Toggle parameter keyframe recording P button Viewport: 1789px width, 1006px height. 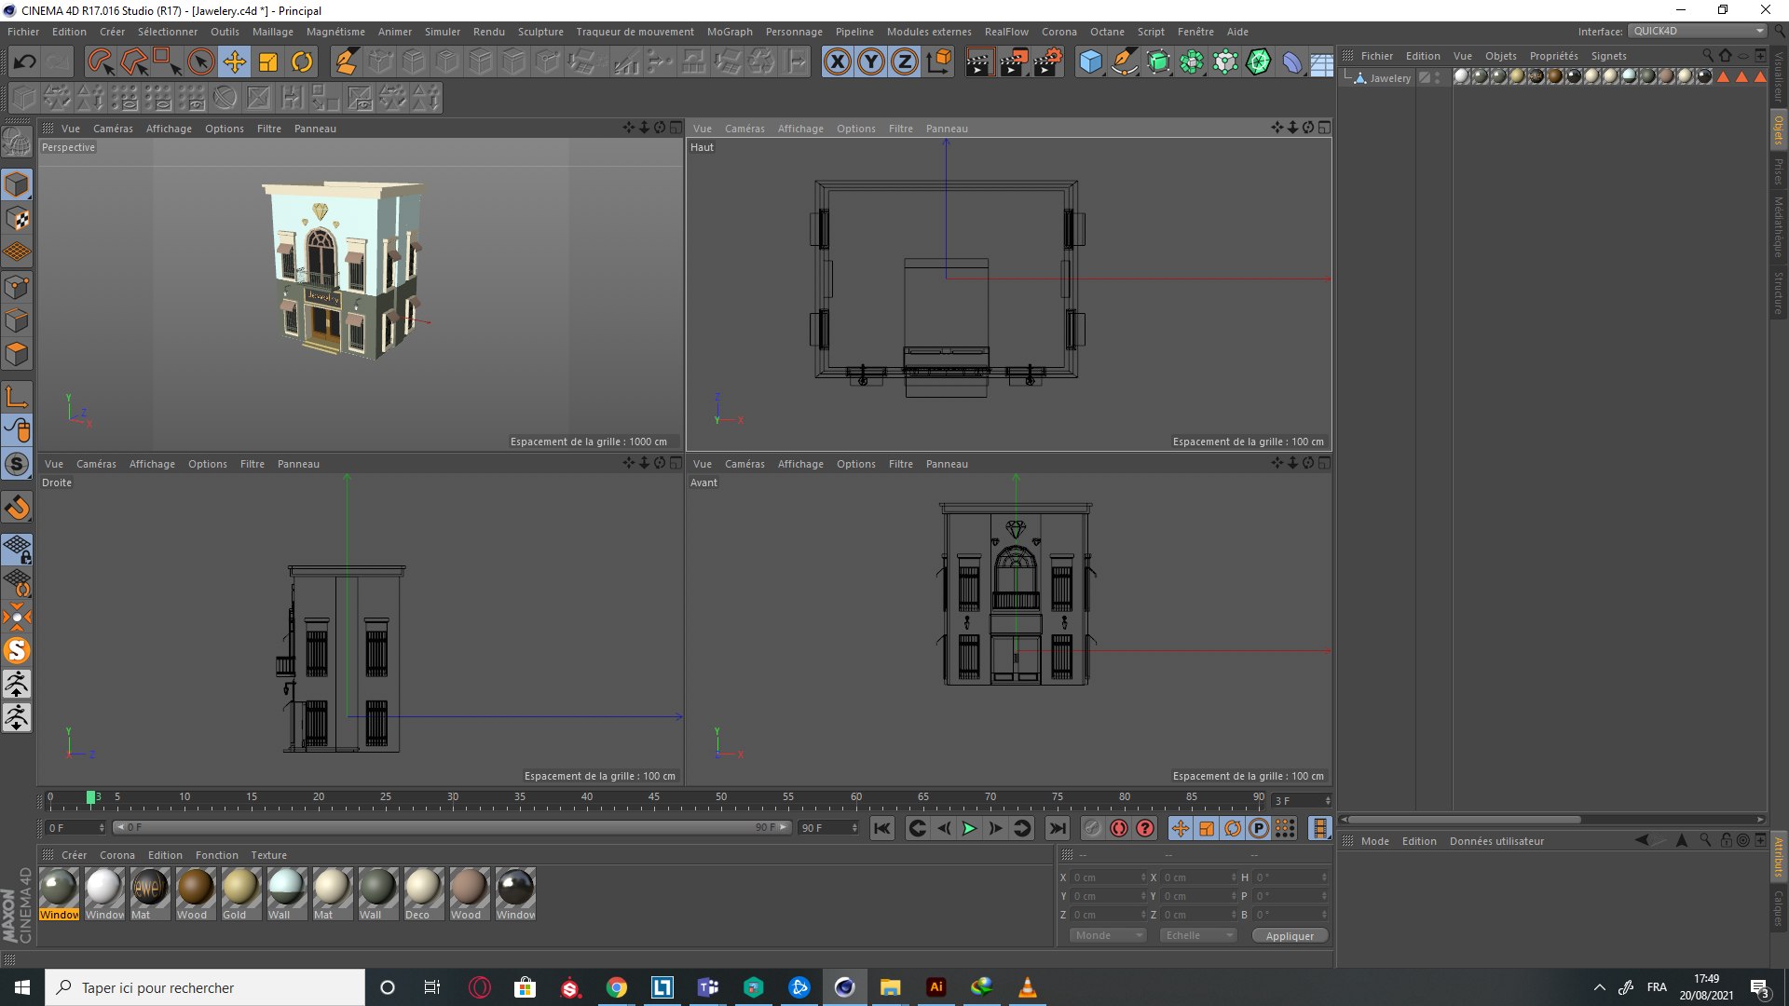pyautogui.click(x=1258, y=828)
